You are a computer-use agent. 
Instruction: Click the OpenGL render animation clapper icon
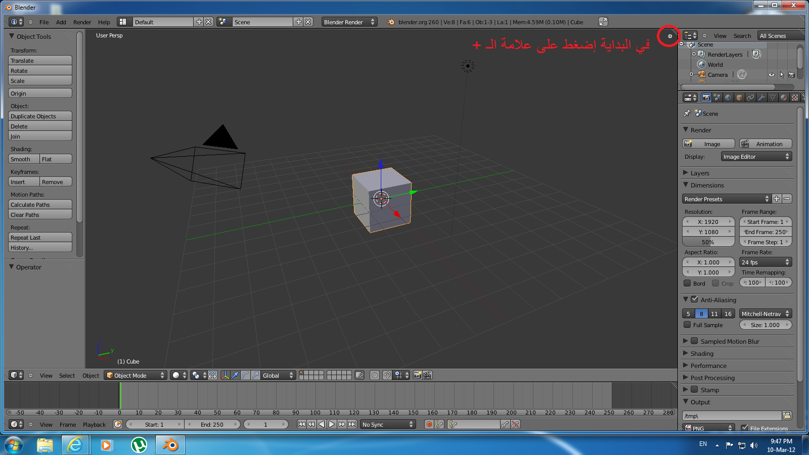427,375
